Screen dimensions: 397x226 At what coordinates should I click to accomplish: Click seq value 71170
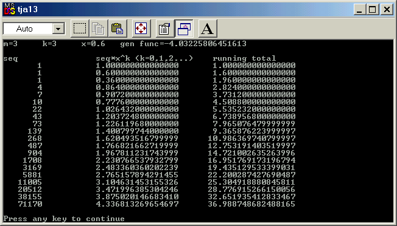tap(30, 204)
